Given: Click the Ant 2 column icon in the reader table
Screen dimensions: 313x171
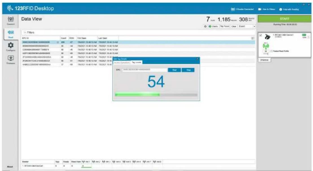Looking at the screenshot, I should (93, 162).
